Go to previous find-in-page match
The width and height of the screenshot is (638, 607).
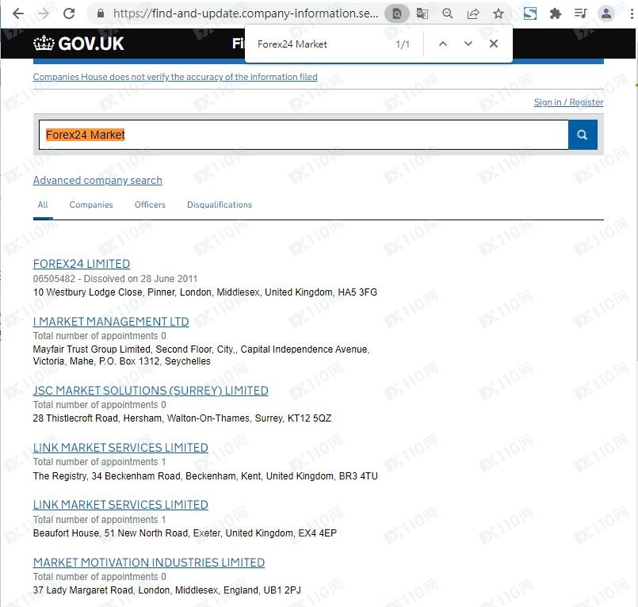coord(443,44)
